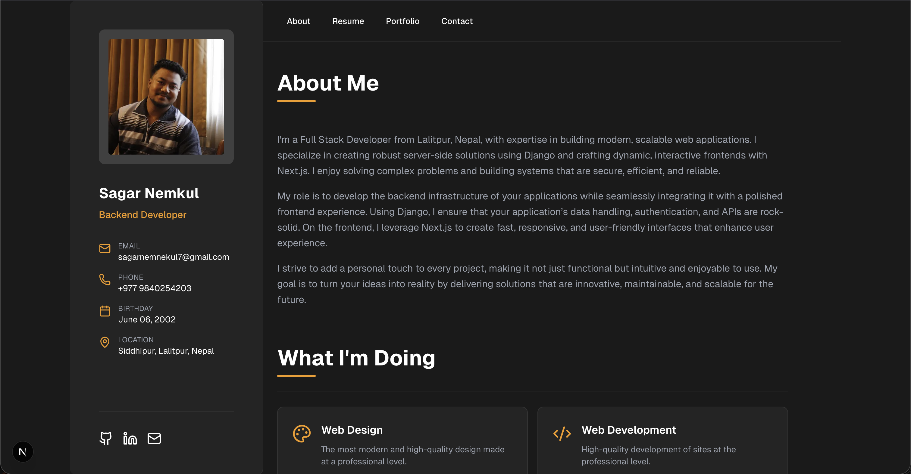Click the +977 9840254203 phone number
Screen dimensions: 911x474
[155, 288]
